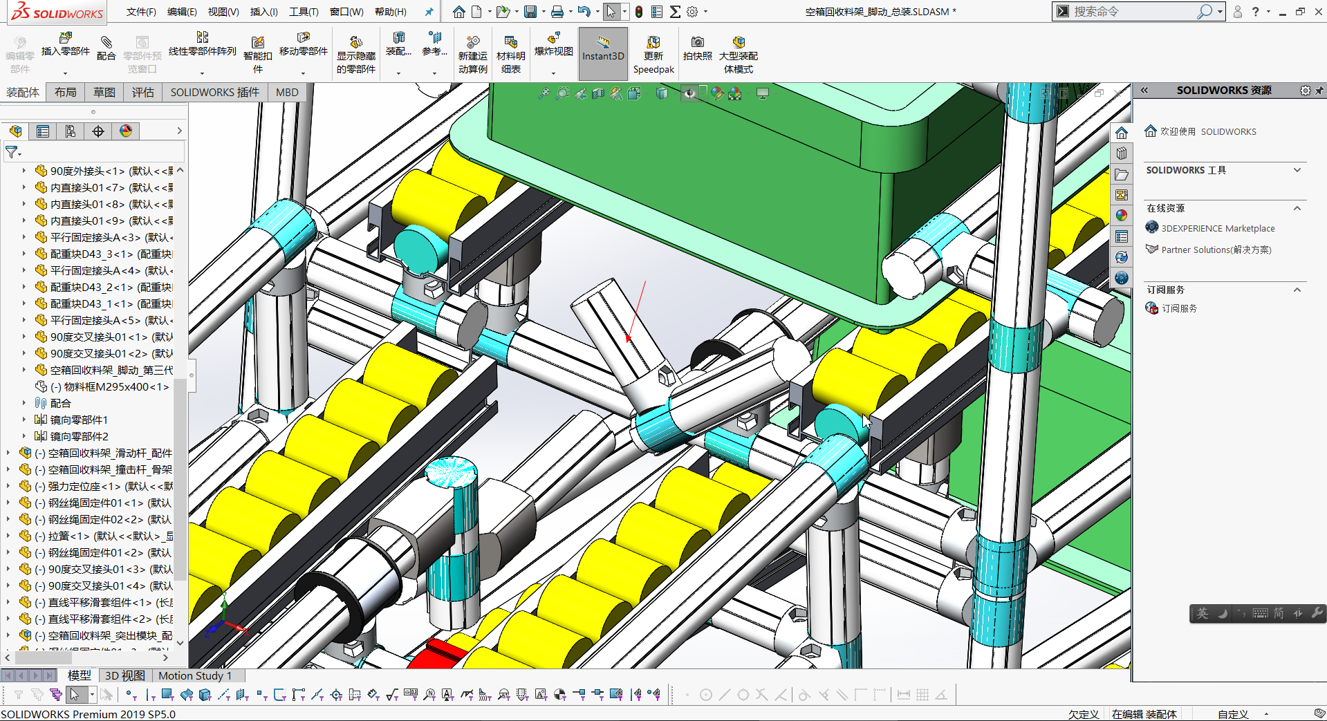Click the Previous View icon in viewport toolbar

580,93
